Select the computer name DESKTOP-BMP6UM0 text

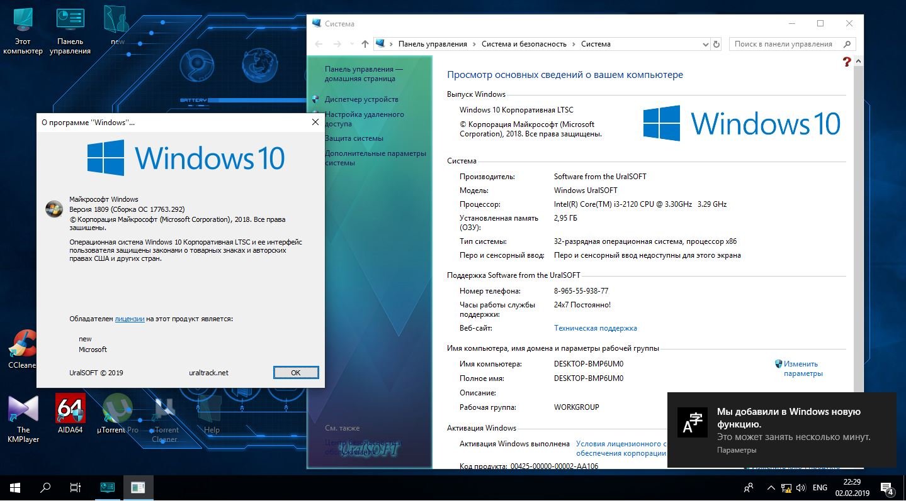coord(589,363)
